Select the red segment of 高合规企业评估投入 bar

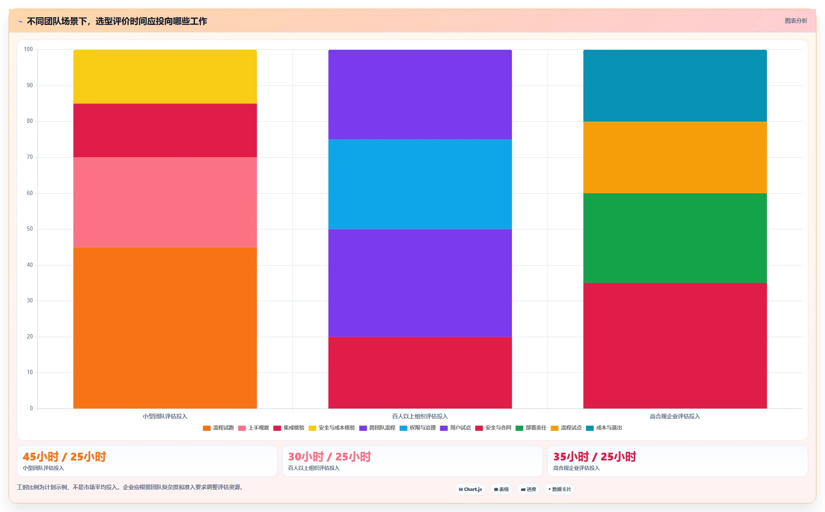pyautogui.click(x=675, y=346)
